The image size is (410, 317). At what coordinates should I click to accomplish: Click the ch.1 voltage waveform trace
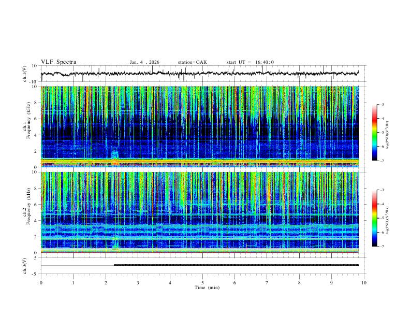[200, 74]
